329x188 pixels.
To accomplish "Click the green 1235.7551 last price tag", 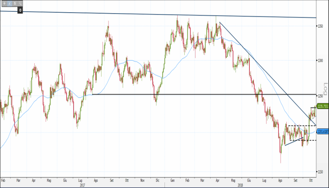I will point(322,106).
